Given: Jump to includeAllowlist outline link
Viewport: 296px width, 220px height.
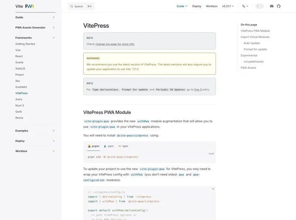Looking at the screenshot, I should pos(253,61).
